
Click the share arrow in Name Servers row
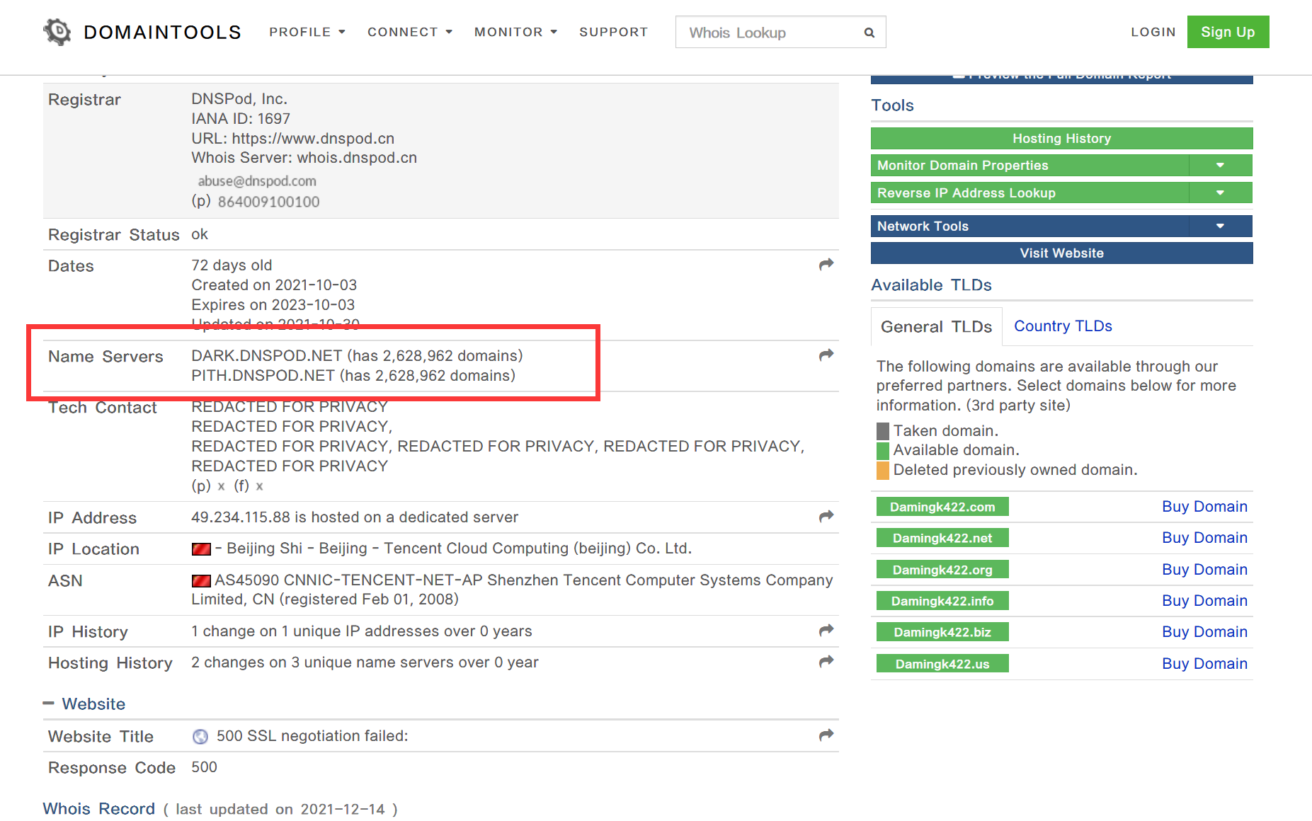[x=826, y=355]
